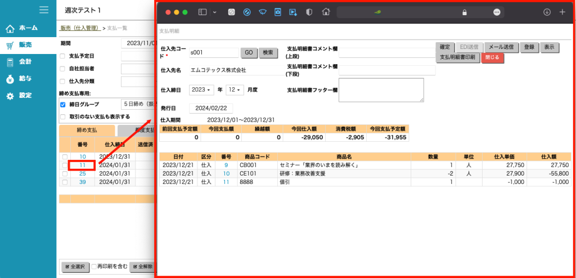Tick the 仕入先分類 checkbox

pos(62,81)
